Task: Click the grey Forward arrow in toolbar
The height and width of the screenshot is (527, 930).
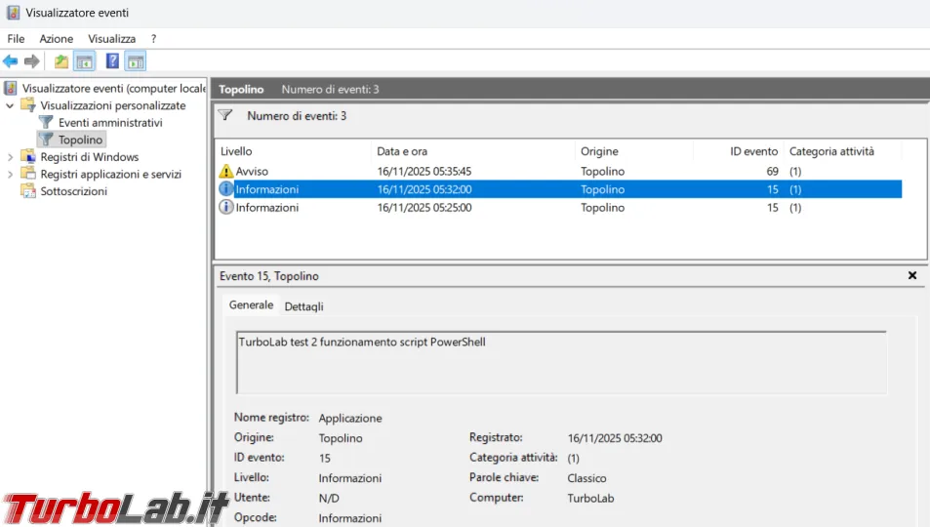Action: click(32, 61)
